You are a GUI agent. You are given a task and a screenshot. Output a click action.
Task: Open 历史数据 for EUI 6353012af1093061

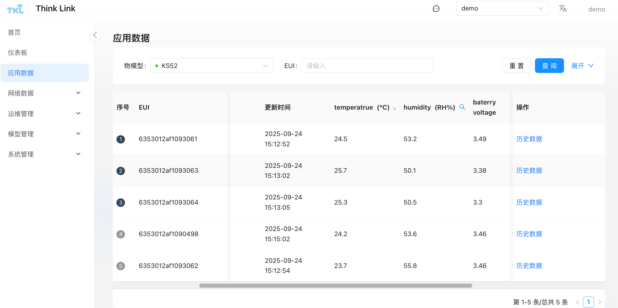(529, 139)
